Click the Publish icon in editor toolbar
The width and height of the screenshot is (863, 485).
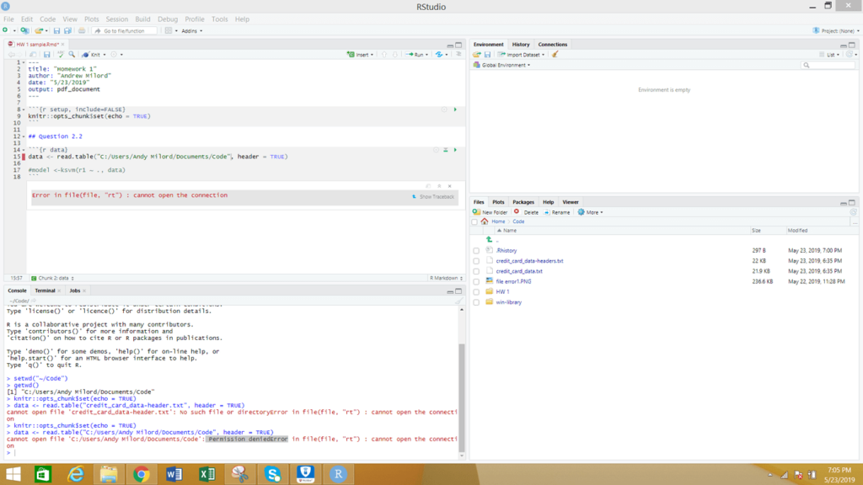coord(438,55)
